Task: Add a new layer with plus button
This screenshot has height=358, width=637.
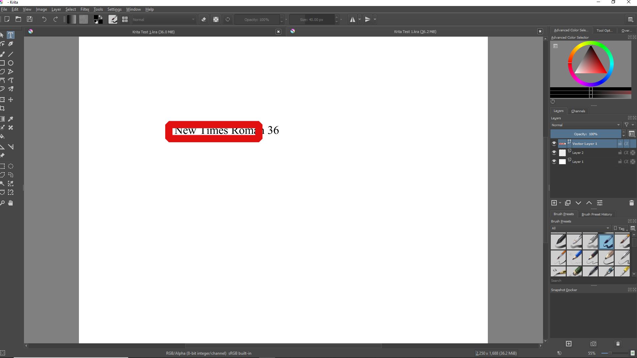Action: (554, 203)
